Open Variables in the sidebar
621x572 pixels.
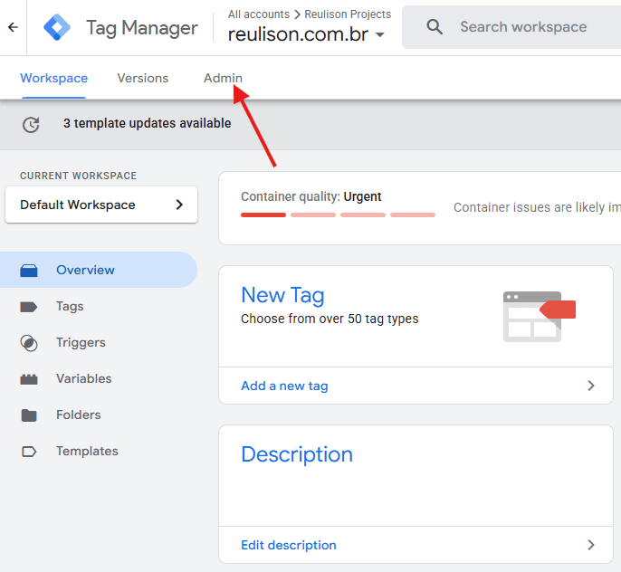coord(99,378)
